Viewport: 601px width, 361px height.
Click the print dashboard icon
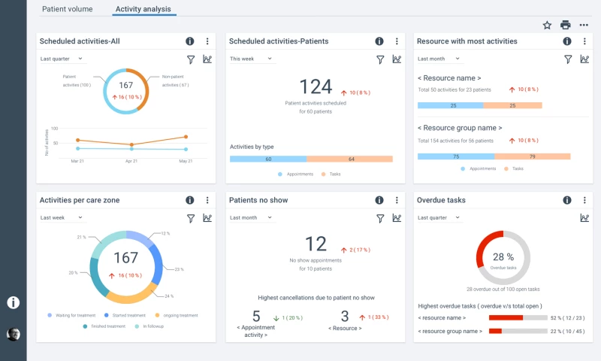coord(566,25)
